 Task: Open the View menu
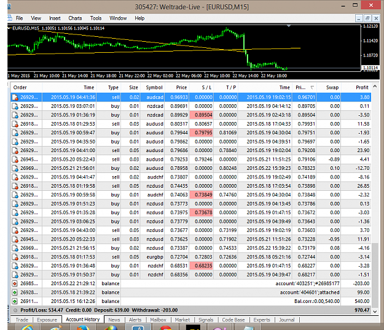point(36,18)
